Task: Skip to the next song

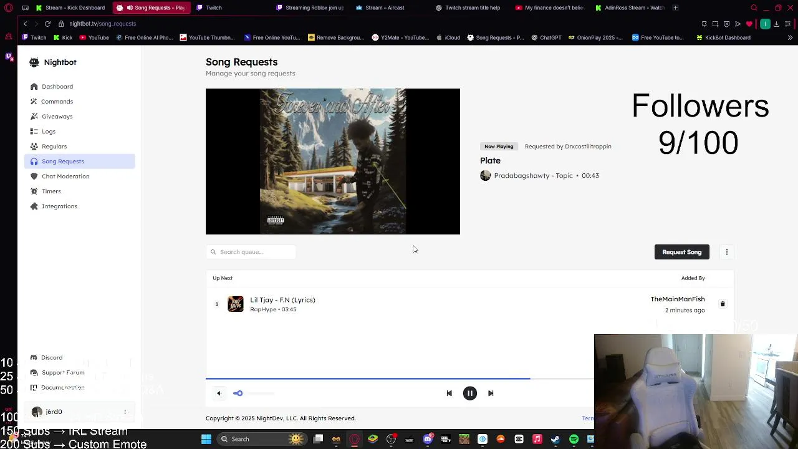Action: (491, 393)
